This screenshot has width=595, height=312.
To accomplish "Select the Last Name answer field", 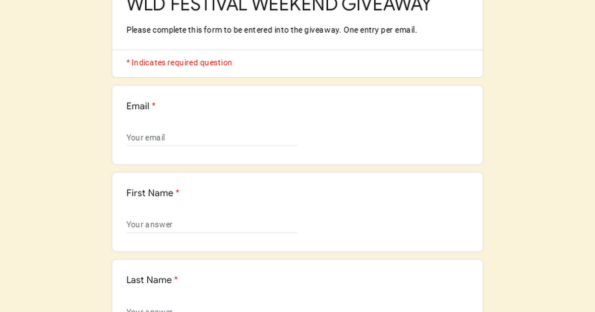I will point(212,309).
